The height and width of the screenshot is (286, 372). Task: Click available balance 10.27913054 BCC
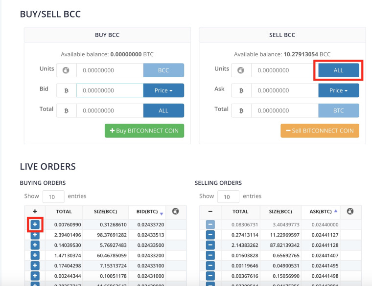[307, 54]
